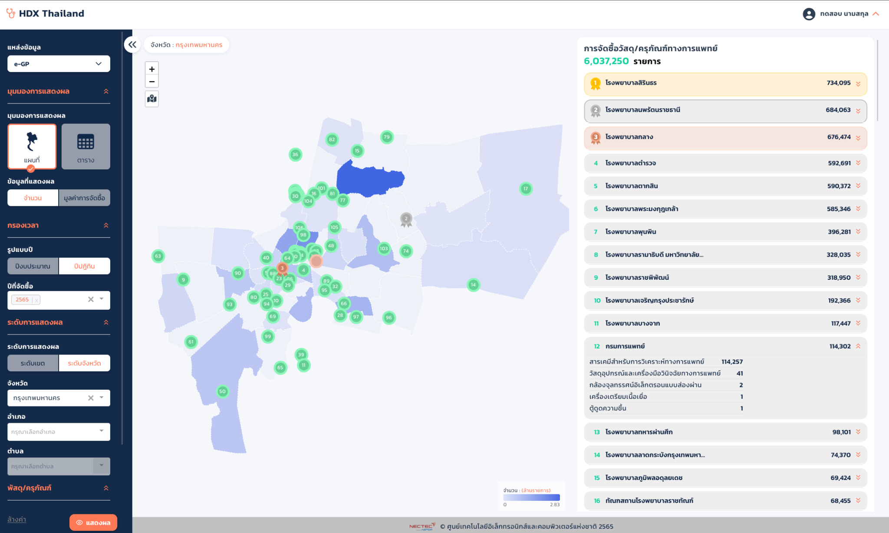Zoom in on the map with plus icon
Image resolution: width=889 pixels, height=533 pixels.
[151, 69]
